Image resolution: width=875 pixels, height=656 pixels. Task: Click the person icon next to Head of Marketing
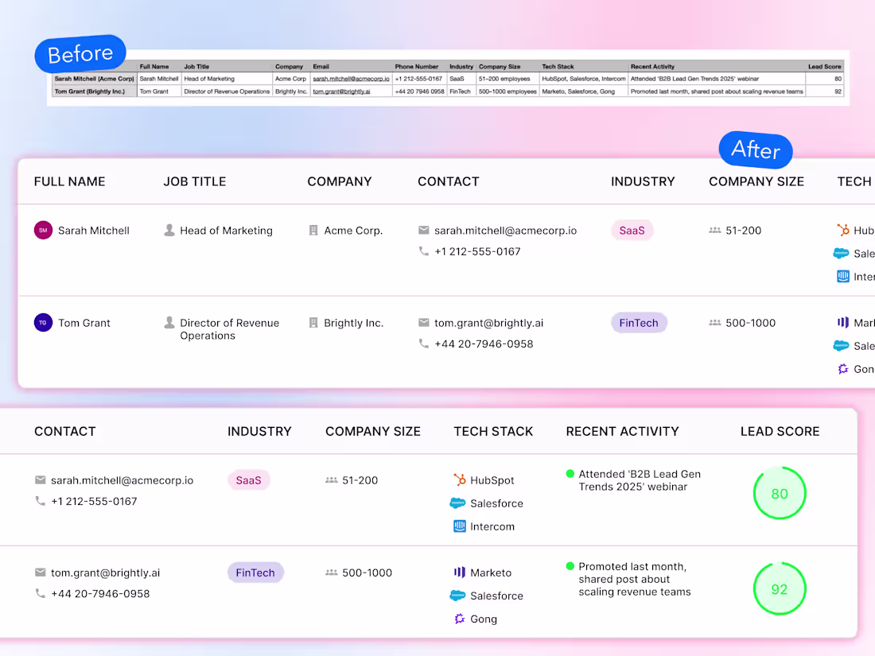[169, 230]
